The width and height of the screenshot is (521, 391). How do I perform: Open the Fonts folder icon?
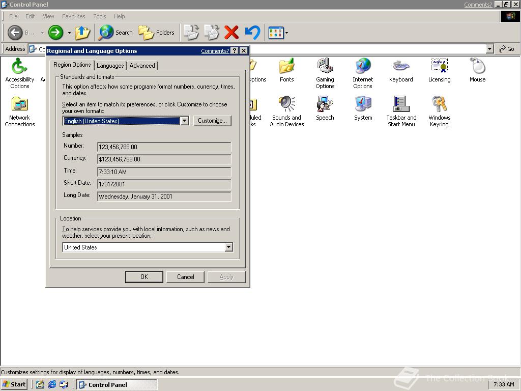pos(287,70)
